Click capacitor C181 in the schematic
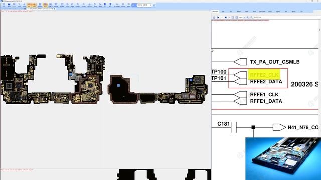Screen dimensions: 321x180 (224, 124)
